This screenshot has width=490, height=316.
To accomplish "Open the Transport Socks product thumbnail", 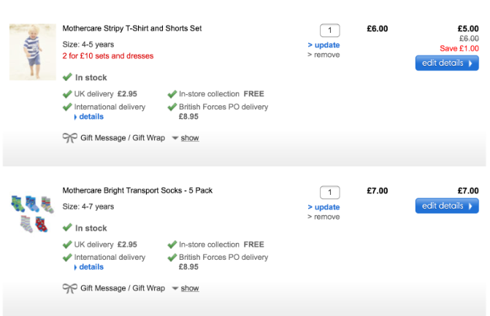I will (33, 213).
